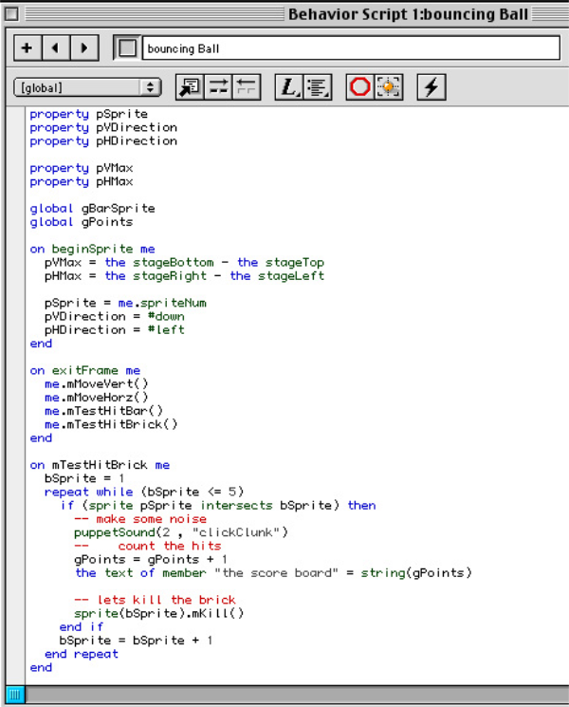Click the 'Behavior Script 1:bouncing Ball' title

(x=408, y=14)
